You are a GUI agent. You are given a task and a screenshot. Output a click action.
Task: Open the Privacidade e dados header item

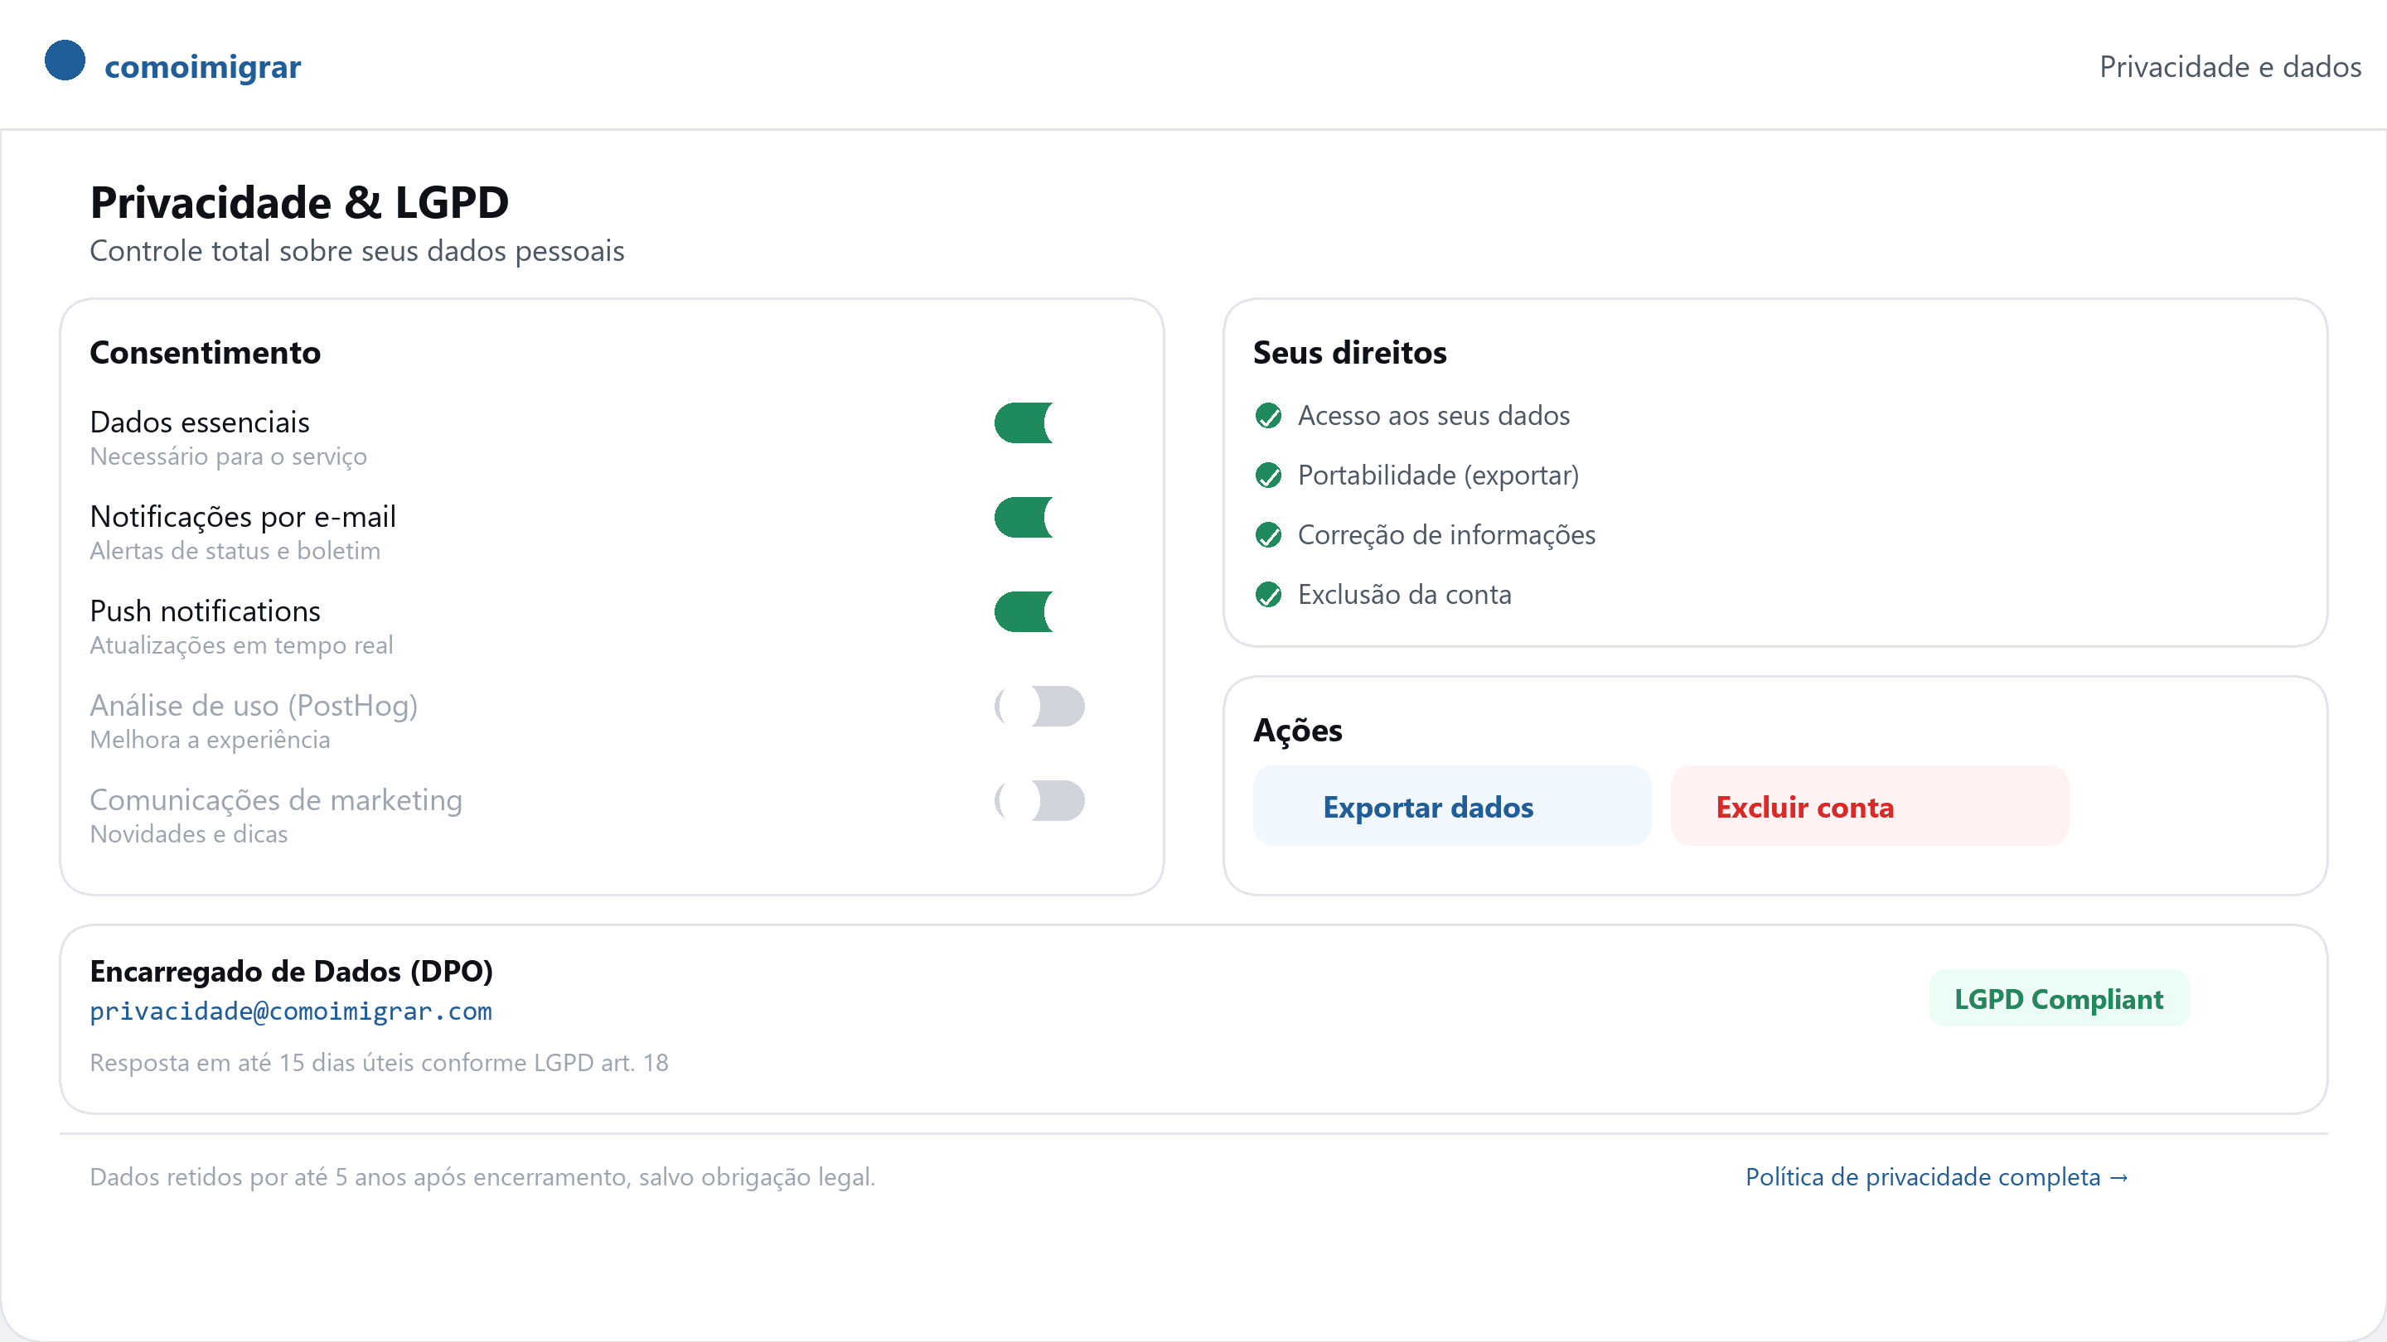(x=2230, y=66)
